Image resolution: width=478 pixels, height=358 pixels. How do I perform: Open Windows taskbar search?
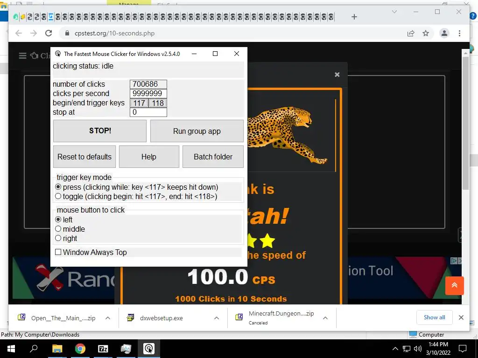pyautogui.click(x=34, y=349)
